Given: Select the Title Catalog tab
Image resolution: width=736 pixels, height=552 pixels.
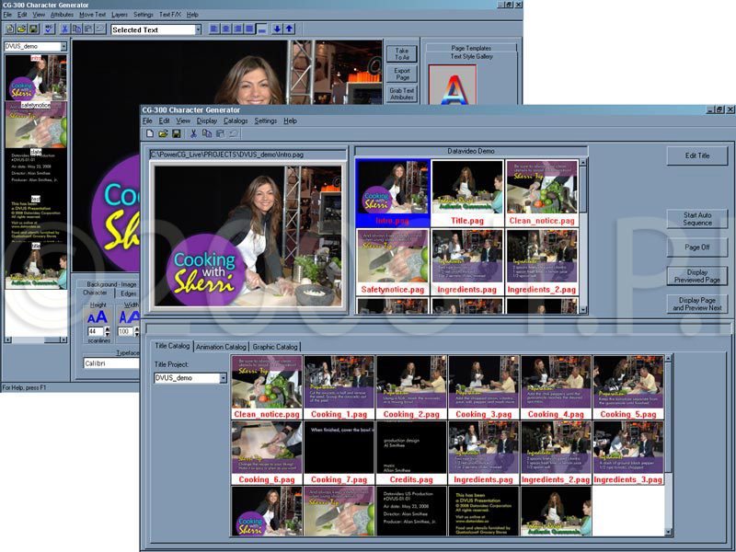Looking at the screenshot, I should (172, 346).
